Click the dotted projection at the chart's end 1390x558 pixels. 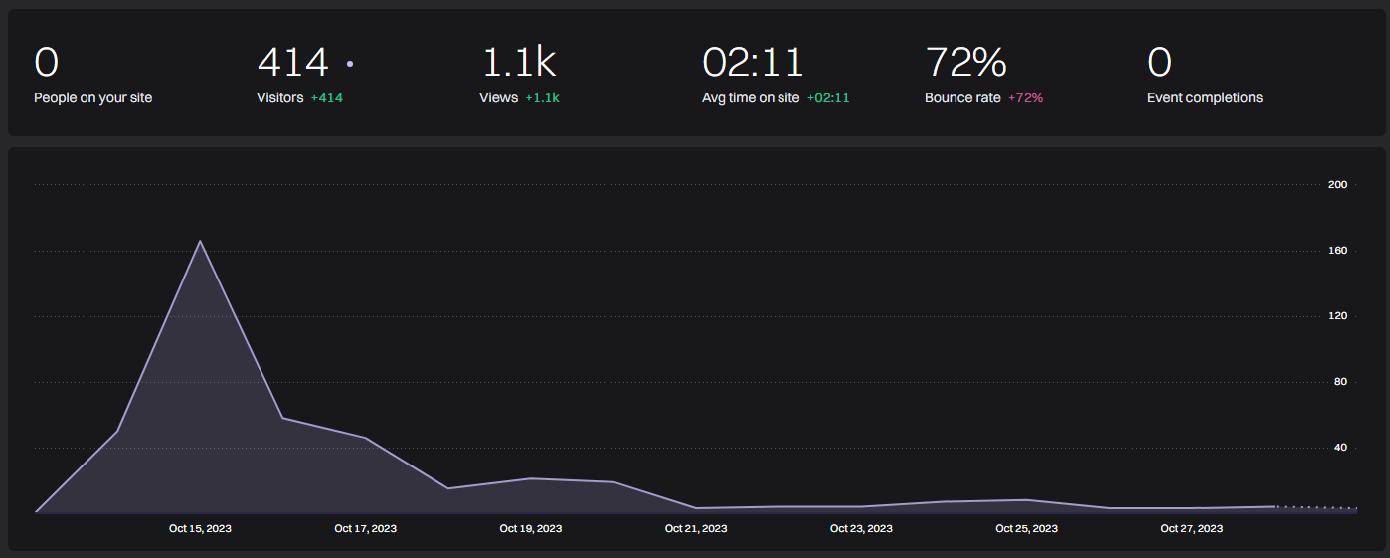click(1316, 508)
